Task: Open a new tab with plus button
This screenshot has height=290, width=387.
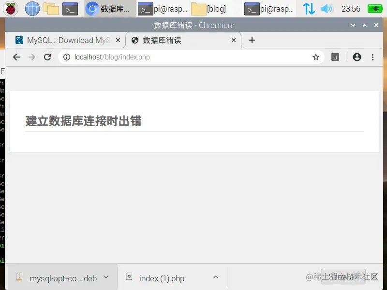Action: [x=252, y=40]
